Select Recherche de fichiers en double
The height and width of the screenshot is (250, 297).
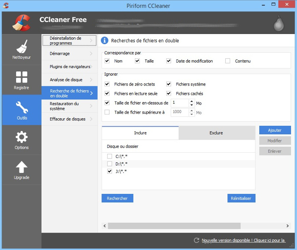coord(69,93)
